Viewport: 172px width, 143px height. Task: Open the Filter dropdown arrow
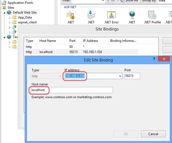pos(103,1)
